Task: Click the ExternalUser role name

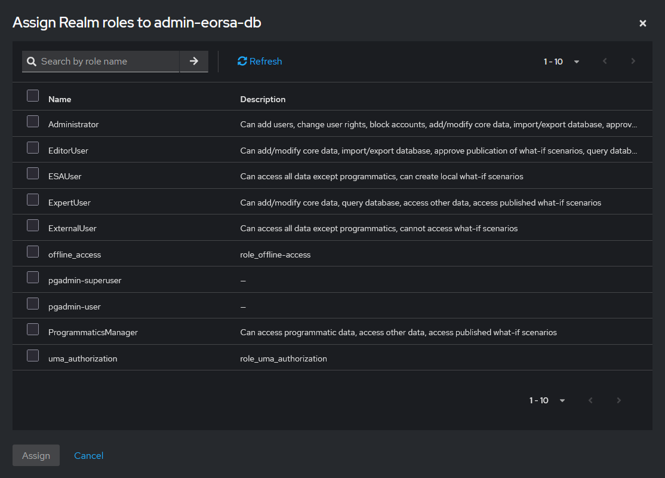Action: tap(72, 228)
